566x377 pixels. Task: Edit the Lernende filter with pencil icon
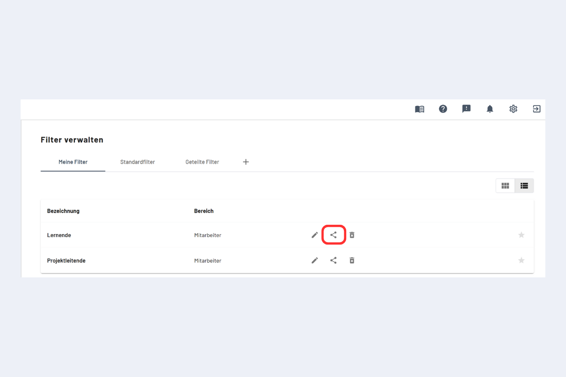click(315, 235)
